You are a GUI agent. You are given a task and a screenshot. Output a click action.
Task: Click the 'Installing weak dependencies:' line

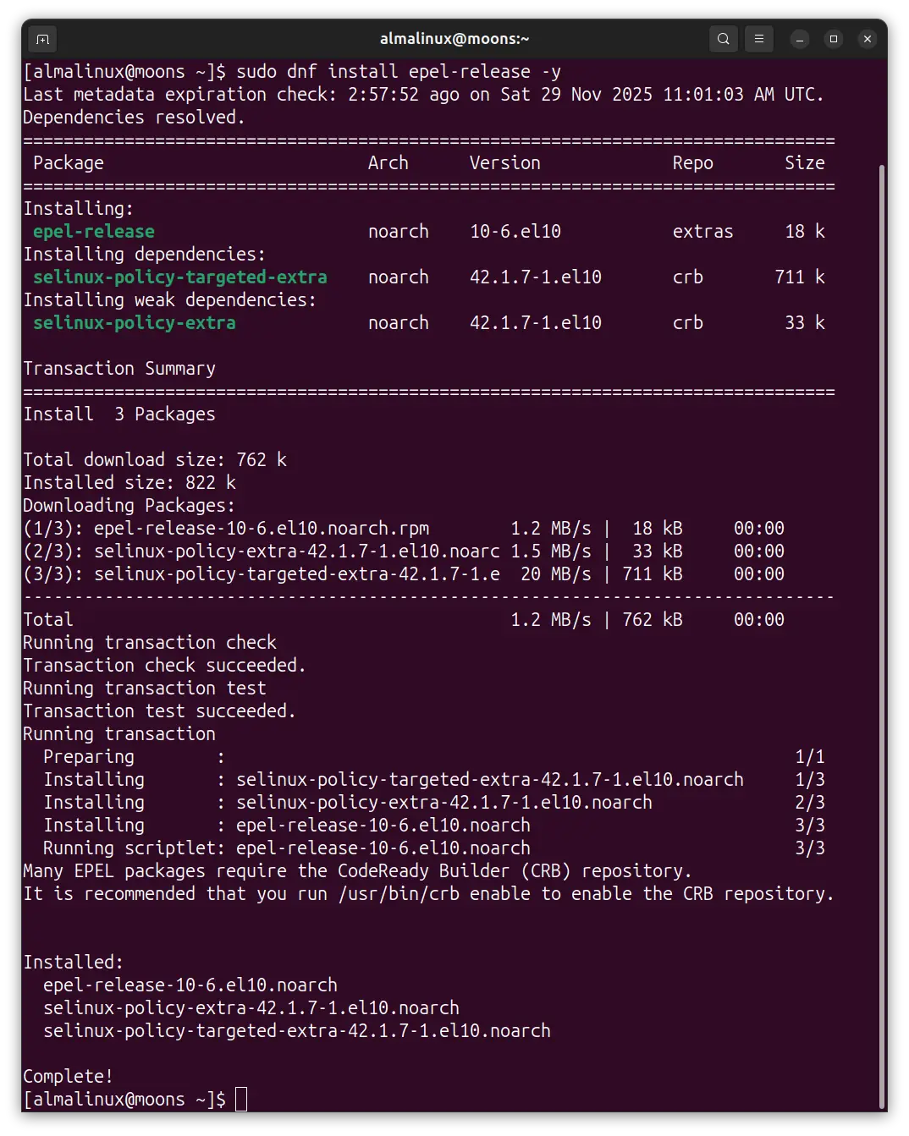tap(169, 300)
